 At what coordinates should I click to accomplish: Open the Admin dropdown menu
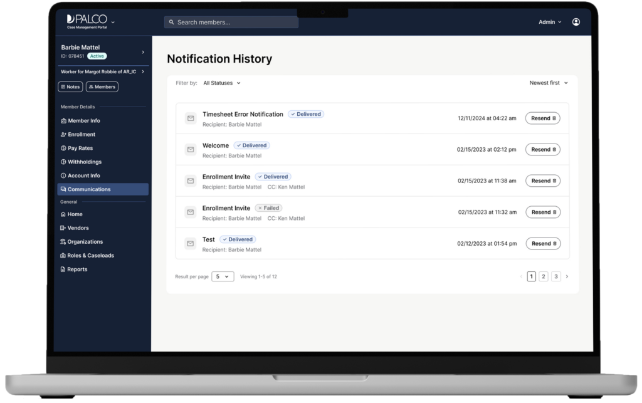[x=550, y=22]
